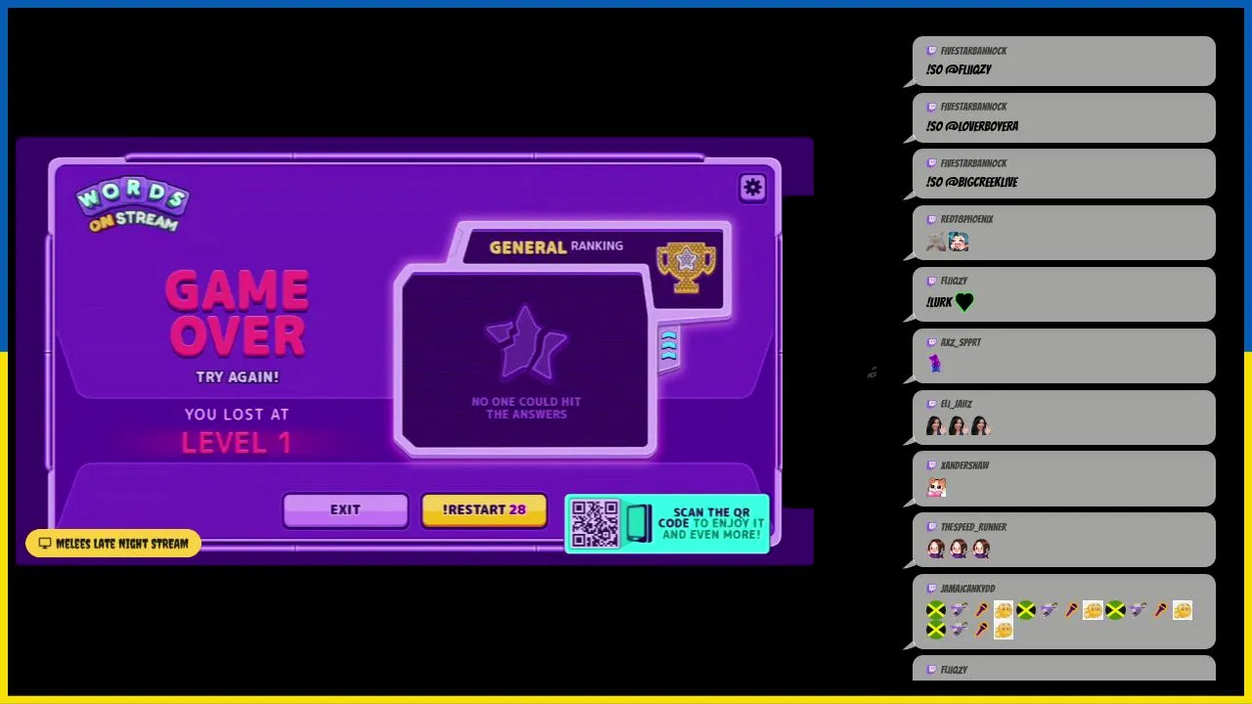Open the game settings gear
Image resolution: width=1252 pixels, height=704 pixels.
752,188
